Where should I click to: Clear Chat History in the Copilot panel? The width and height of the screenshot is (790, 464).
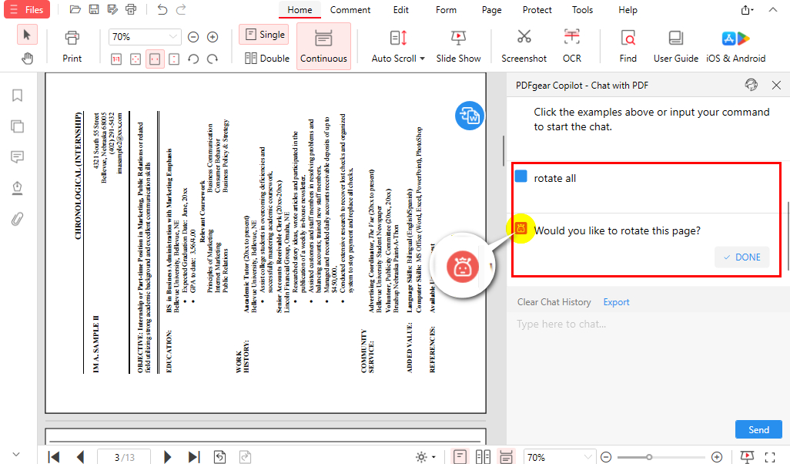[x=554, y=301]
